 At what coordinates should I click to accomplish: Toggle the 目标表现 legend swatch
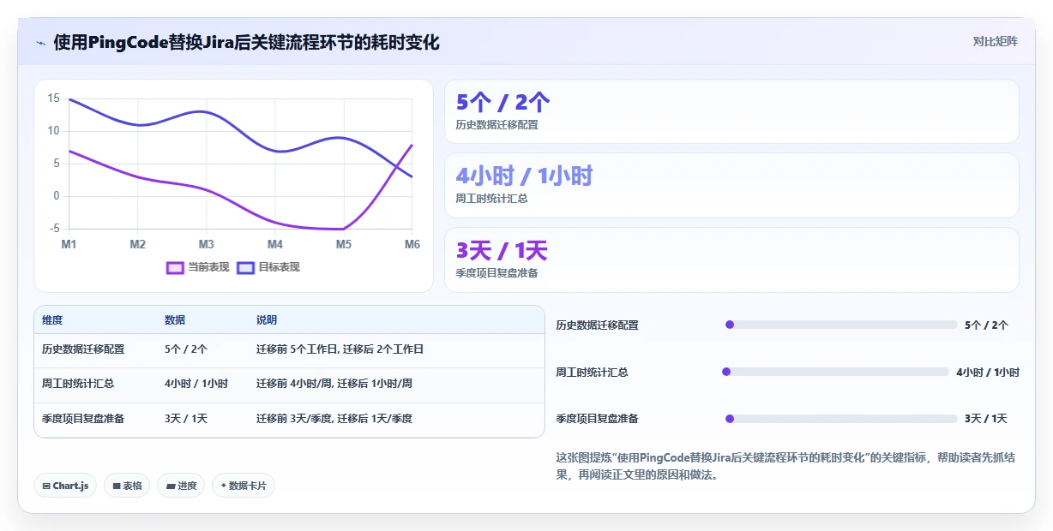[245, 267]
